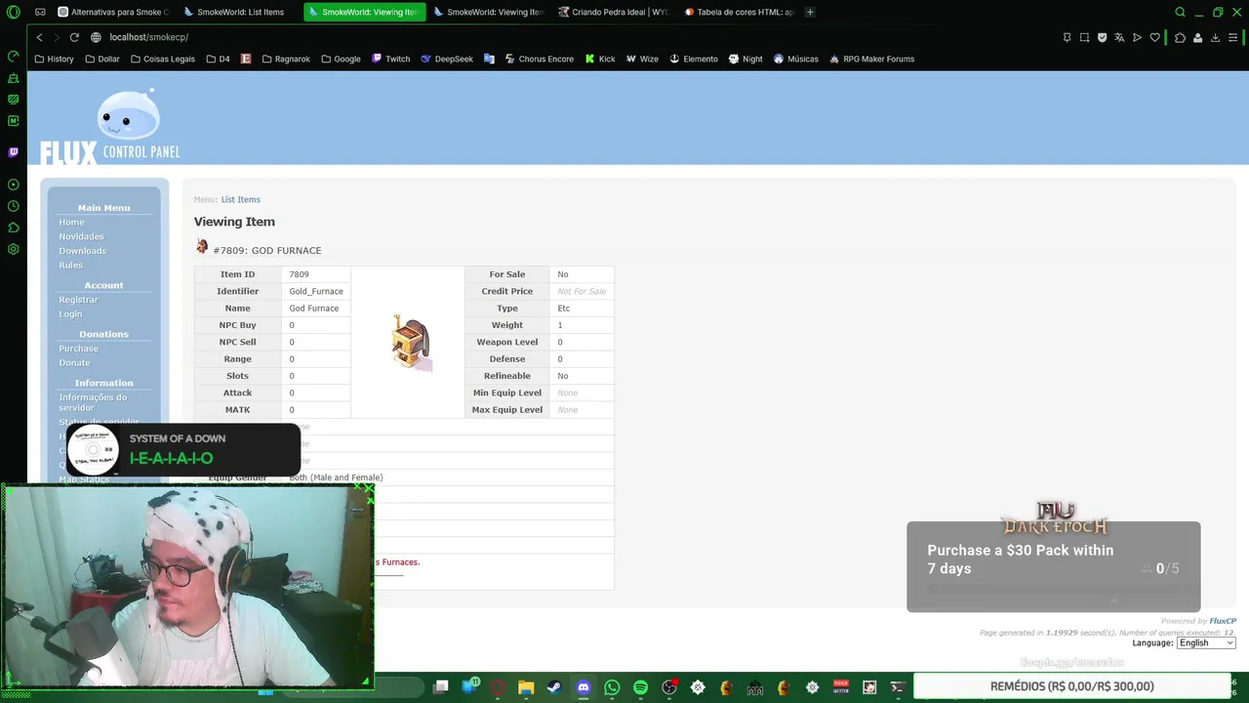Image resolution: width=1249 pixels, height=703 pixels.
Task: Open the Chorus Encore bookmark
Action: [x=540, y=59]
